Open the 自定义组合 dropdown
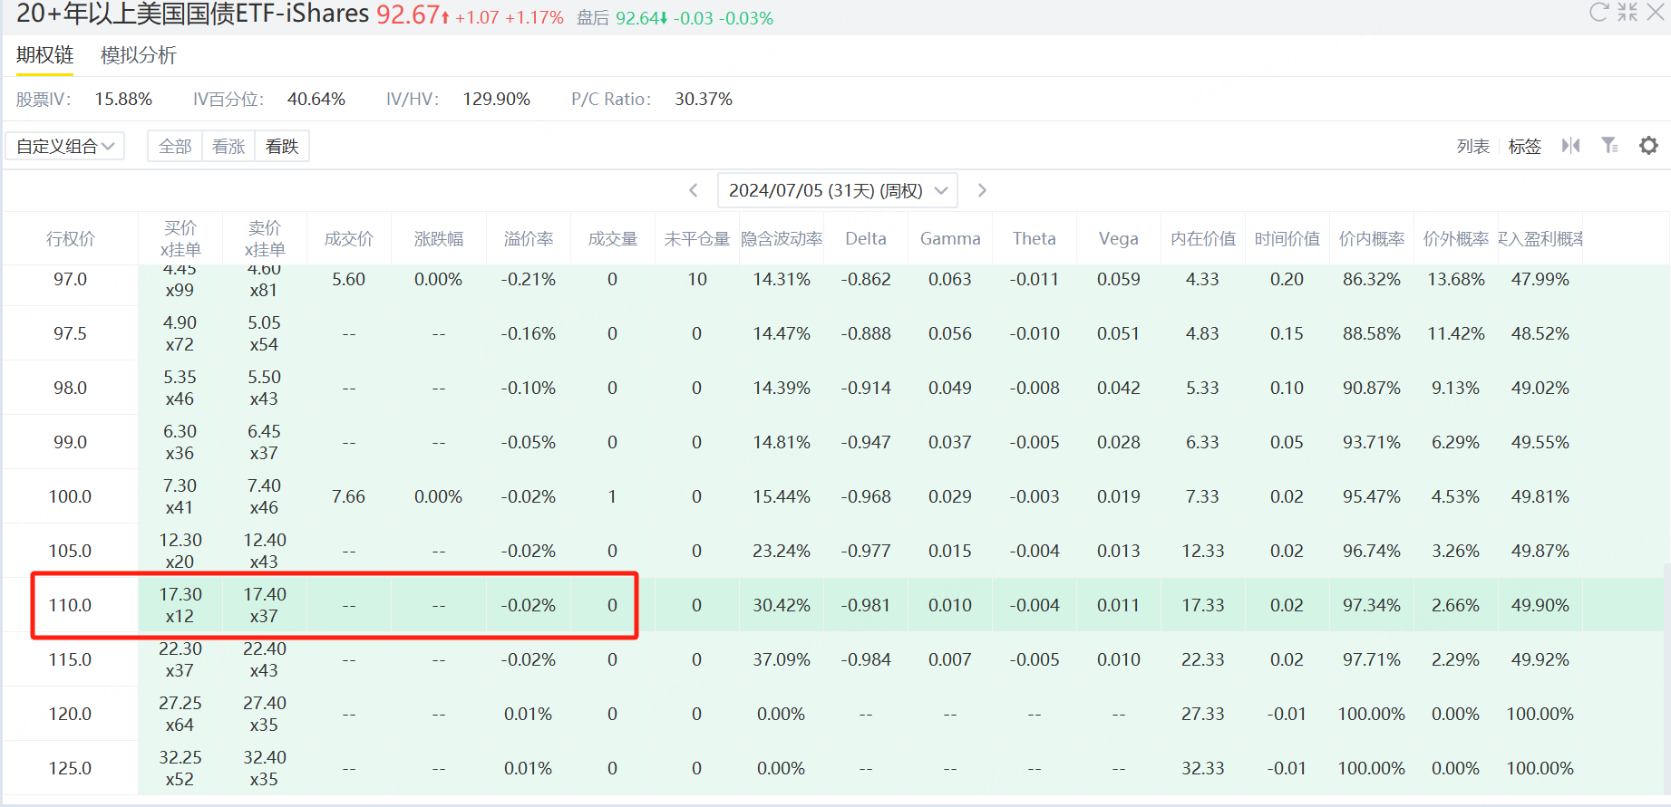The image size is (1671, 807). click(x=65, y=147)
